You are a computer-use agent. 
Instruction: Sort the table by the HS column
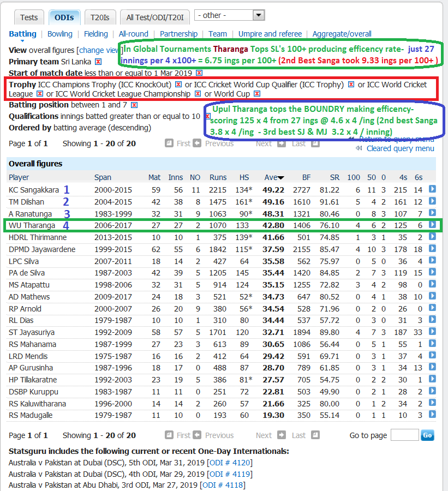(x=244, y=177)
